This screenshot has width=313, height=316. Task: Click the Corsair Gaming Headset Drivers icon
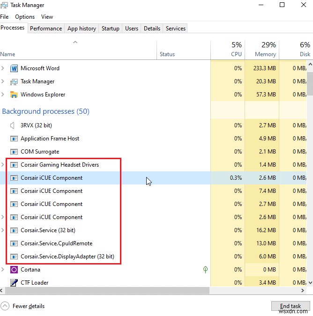point(14,165)
